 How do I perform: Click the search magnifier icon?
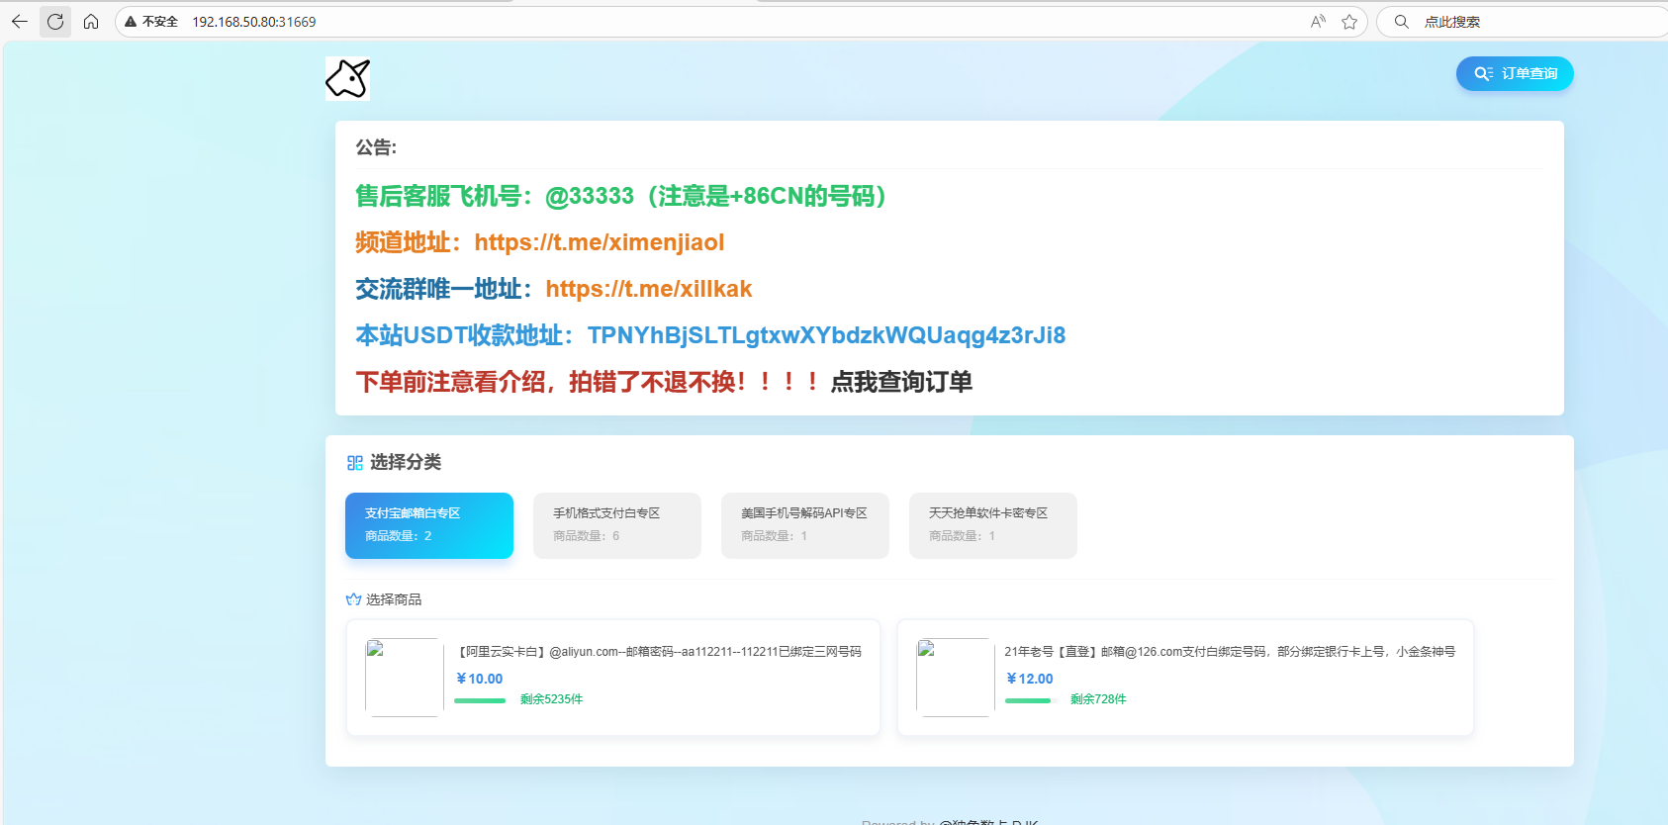[1401, 22]
